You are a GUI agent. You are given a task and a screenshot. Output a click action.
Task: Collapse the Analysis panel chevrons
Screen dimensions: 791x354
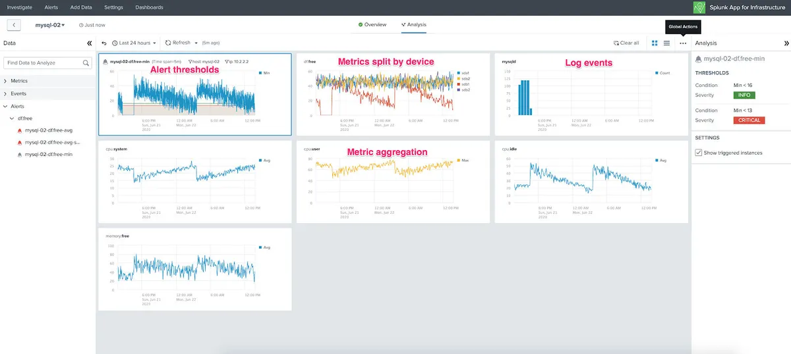pyautogui.click(x=786, y=43)
